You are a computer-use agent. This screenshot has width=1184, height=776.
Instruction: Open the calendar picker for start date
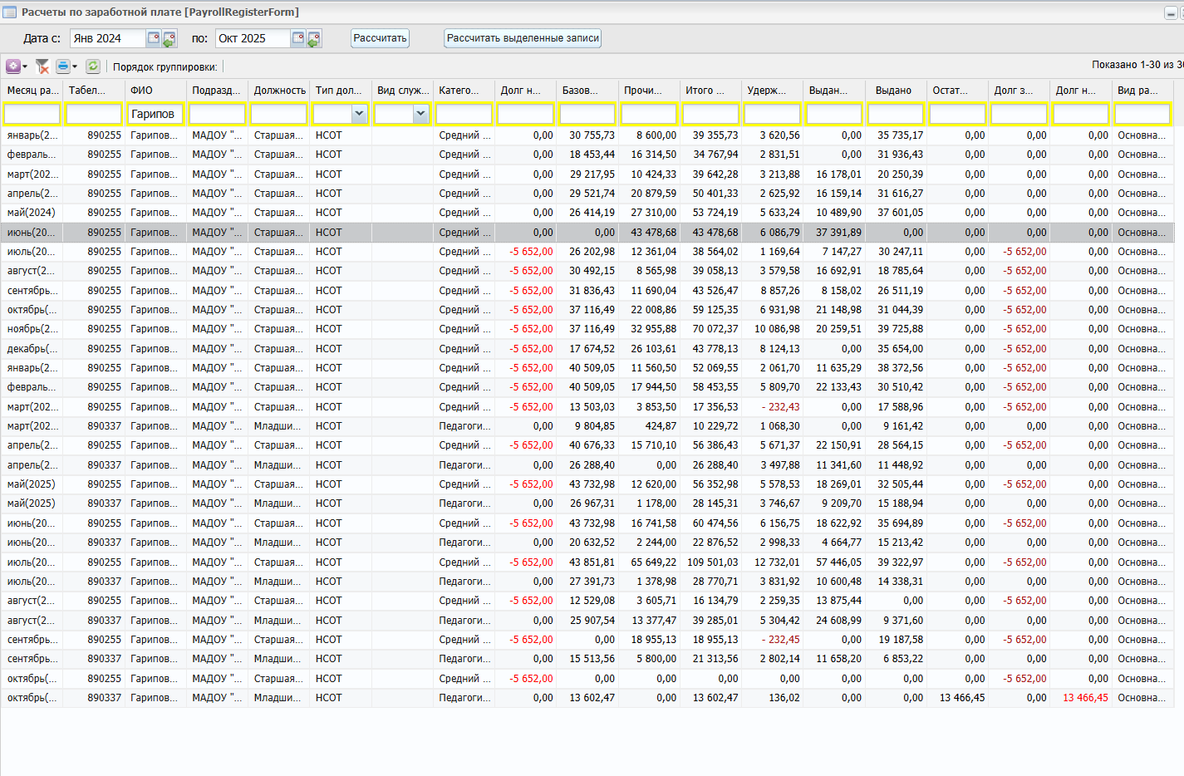pos(153,38)
